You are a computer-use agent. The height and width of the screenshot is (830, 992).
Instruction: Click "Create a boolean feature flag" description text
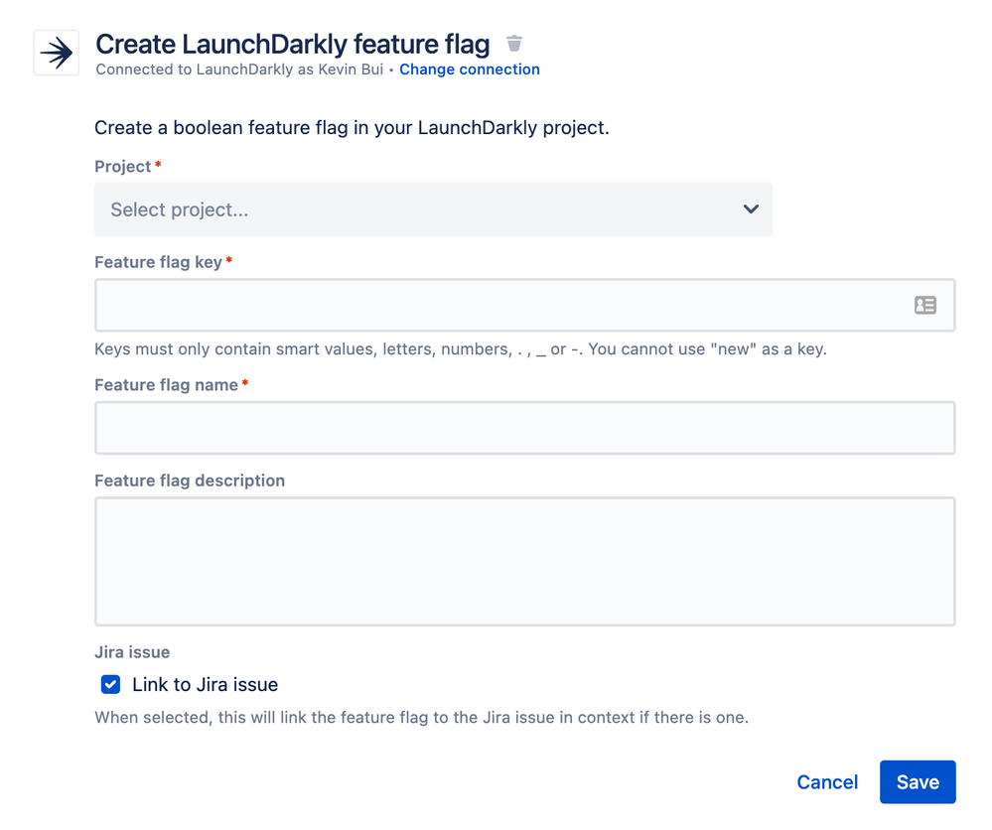[352, 128]
